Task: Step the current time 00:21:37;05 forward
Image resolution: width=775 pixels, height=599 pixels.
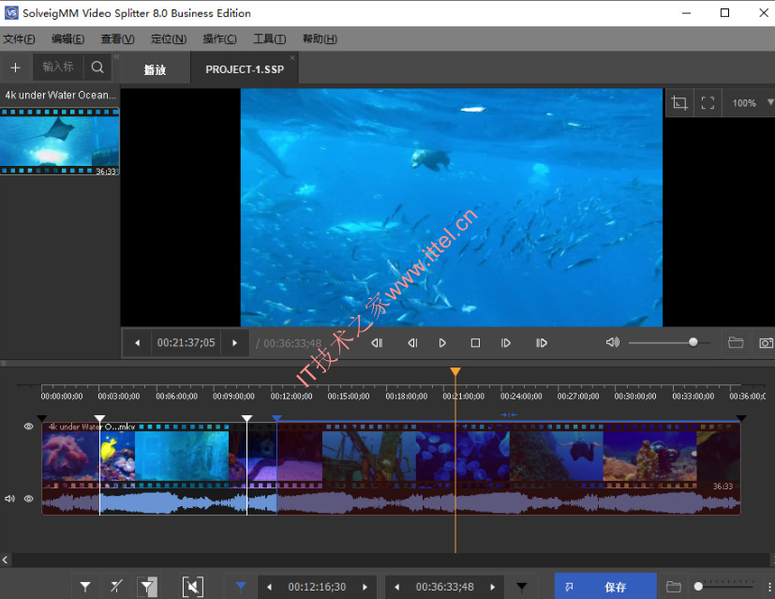Action: point(235,343)
